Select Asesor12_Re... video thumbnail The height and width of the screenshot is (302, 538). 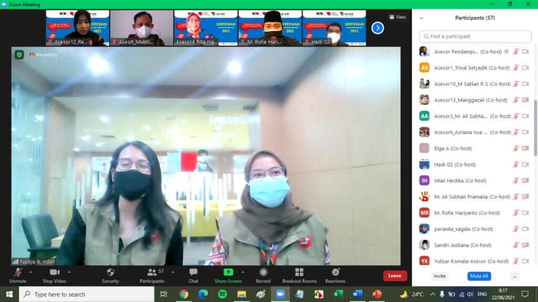pyautogui.click(x=78, y=28)
